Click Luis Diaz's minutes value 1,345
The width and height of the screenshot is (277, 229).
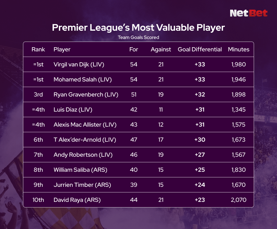pyautogui.click(x=238, y=109)
